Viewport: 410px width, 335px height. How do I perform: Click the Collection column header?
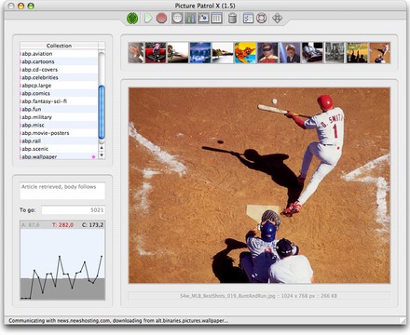click(x=59, y=46)
